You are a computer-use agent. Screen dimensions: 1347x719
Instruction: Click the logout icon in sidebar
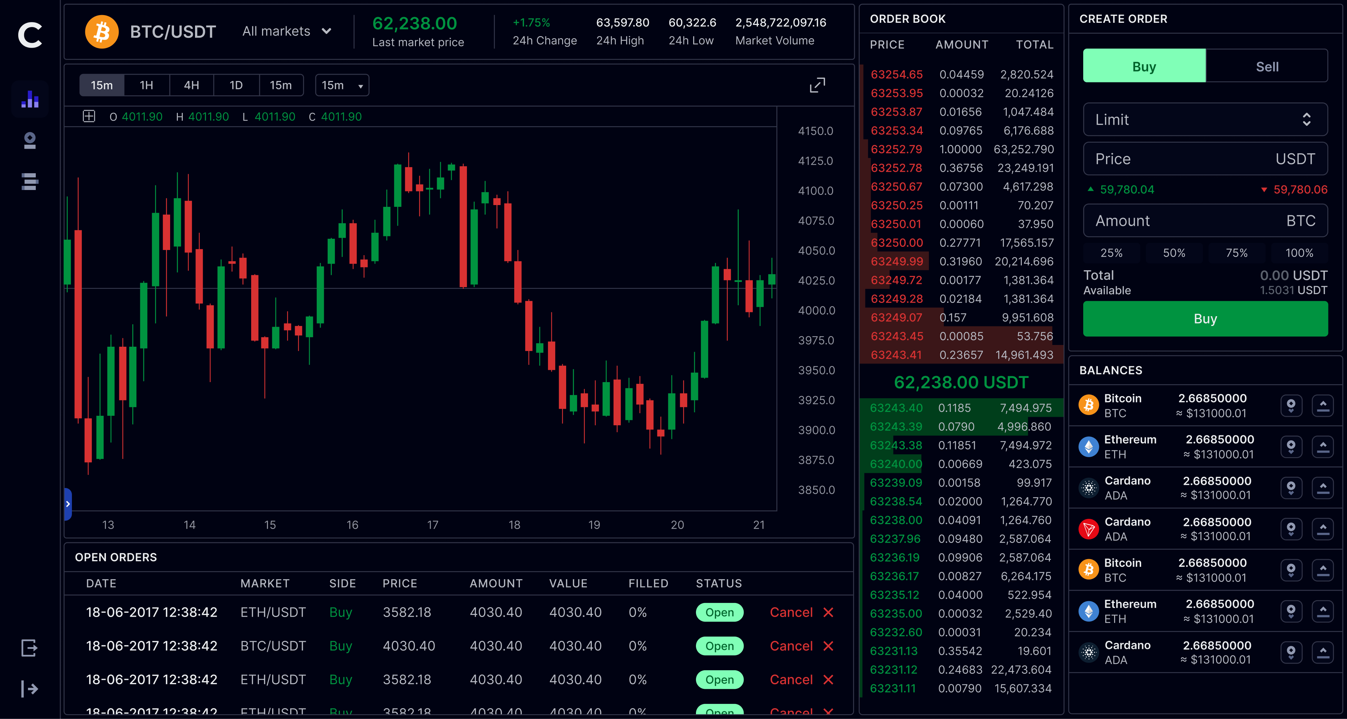click(29, 648)
